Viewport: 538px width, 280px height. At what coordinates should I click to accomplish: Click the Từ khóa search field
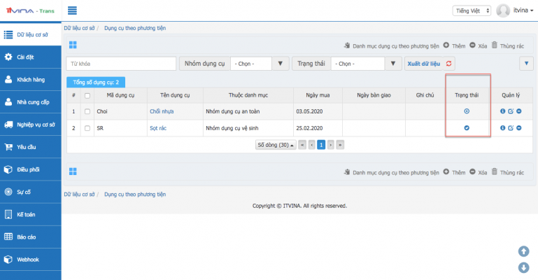[121, 64]
